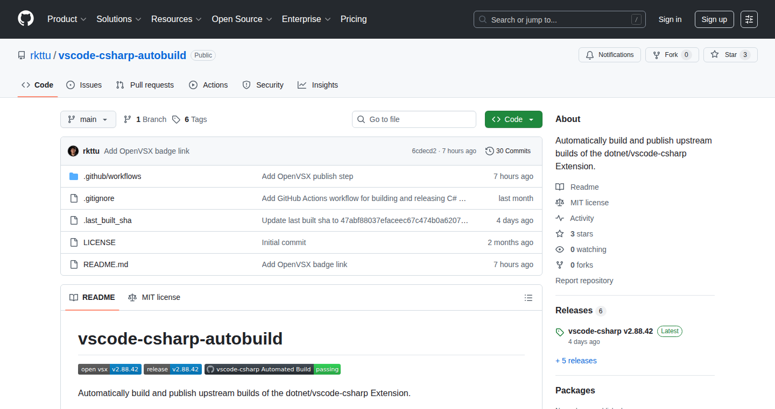The image size is (775, 409).
Task: Select the MIT license tab in README panel
Action: [x=154, y=297]
